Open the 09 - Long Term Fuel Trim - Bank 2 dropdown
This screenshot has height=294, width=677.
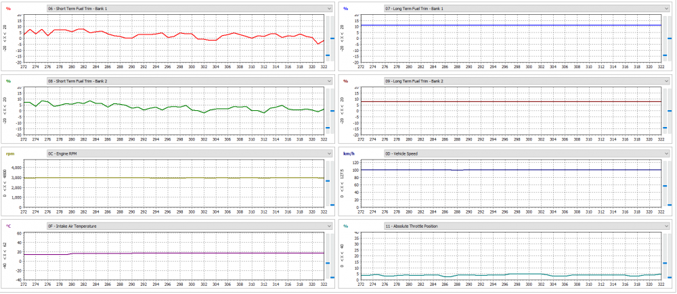tap(527, 80)
